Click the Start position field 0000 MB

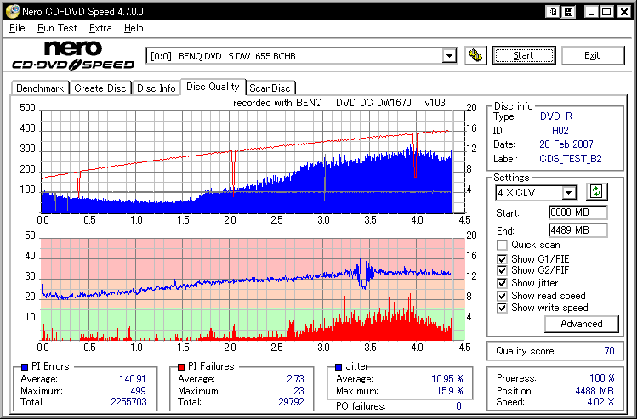point(577,212)
